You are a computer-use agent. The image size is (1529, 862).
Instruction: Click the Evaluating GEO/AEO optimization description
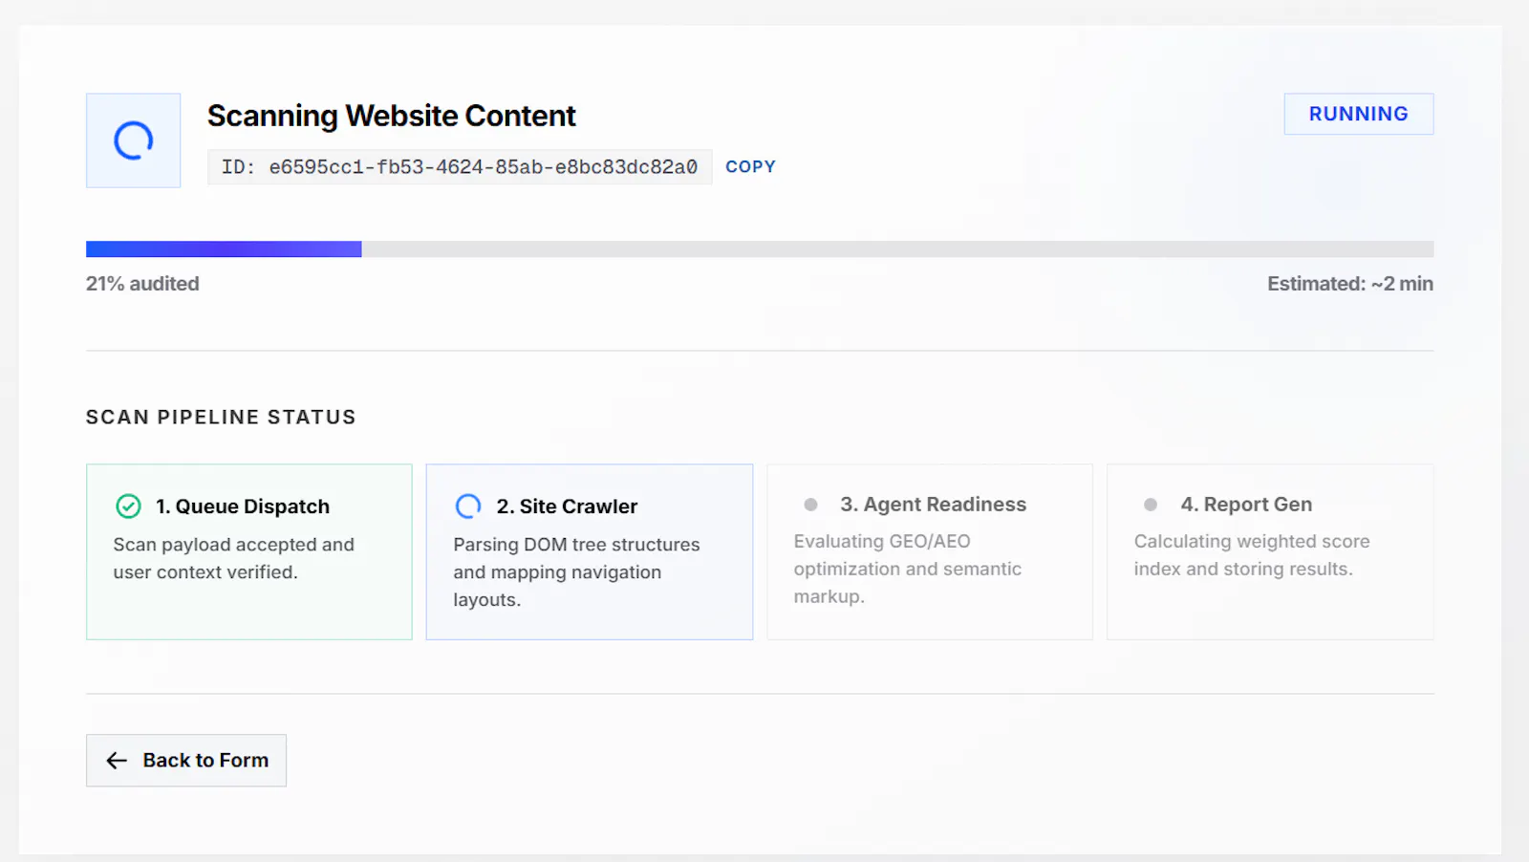908,569
